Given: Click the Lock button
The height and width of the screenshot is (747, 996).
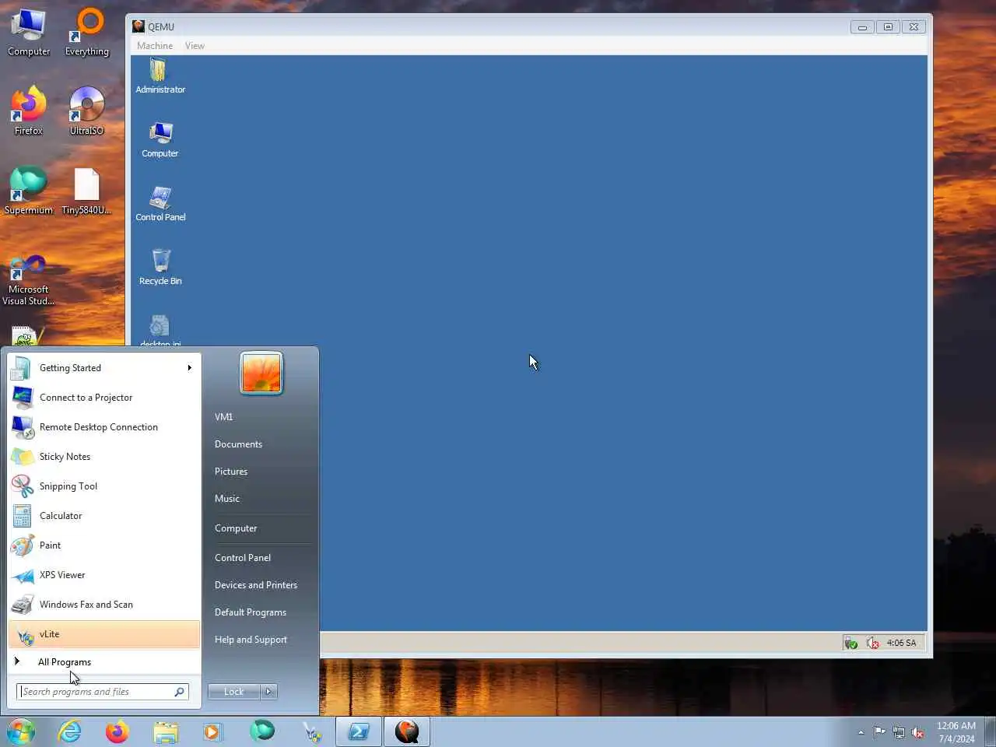Looking at the screenshot, I should click(x=233, y=692).
